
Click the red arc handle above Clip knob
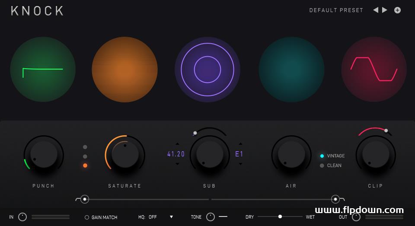pos(386,131)
